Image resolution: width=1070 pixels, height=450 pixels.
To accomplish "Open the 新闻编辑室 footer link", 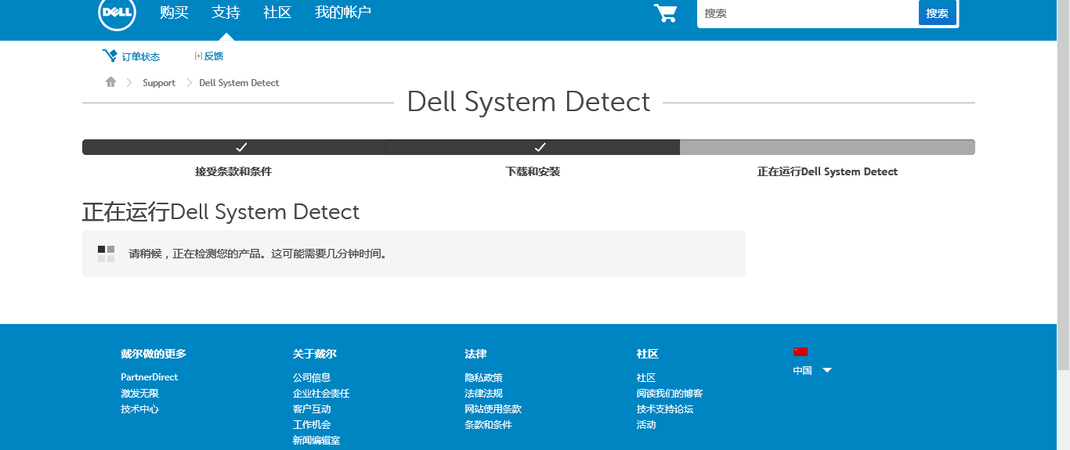I will tap(316, 441).
